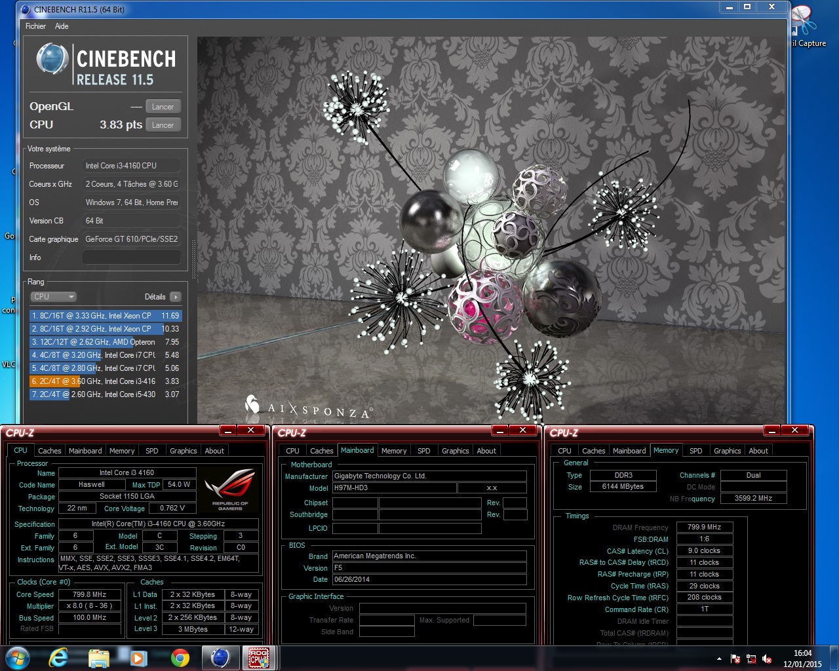The image size is (839, 671).
Task: Select ranking row 8C/16T @ 3.33 GHz
Action: (105, 316)
